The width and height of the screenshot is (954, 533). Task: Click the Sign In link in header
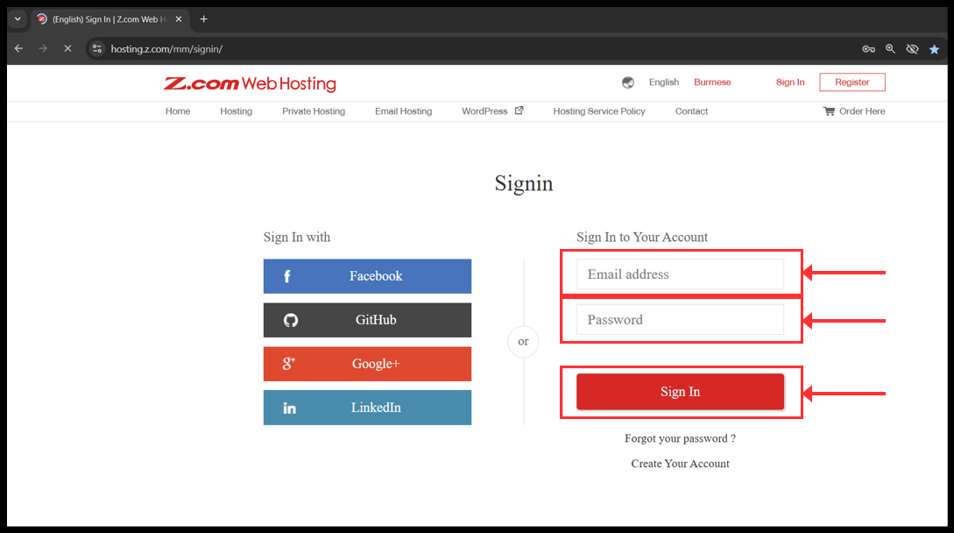[x=789, y=82]
